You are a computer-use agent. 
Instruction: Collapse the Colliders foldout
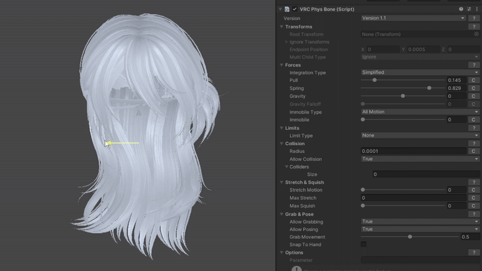(x=287, y=167)
